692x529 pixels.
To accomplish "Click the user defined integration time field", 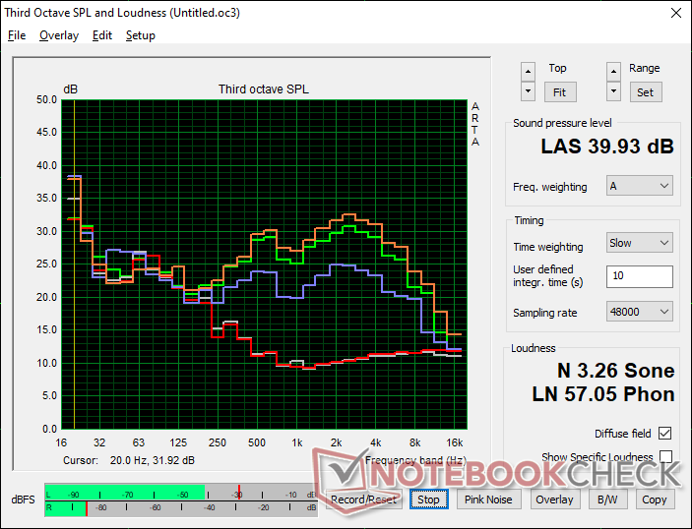I will tap(640, 276).
